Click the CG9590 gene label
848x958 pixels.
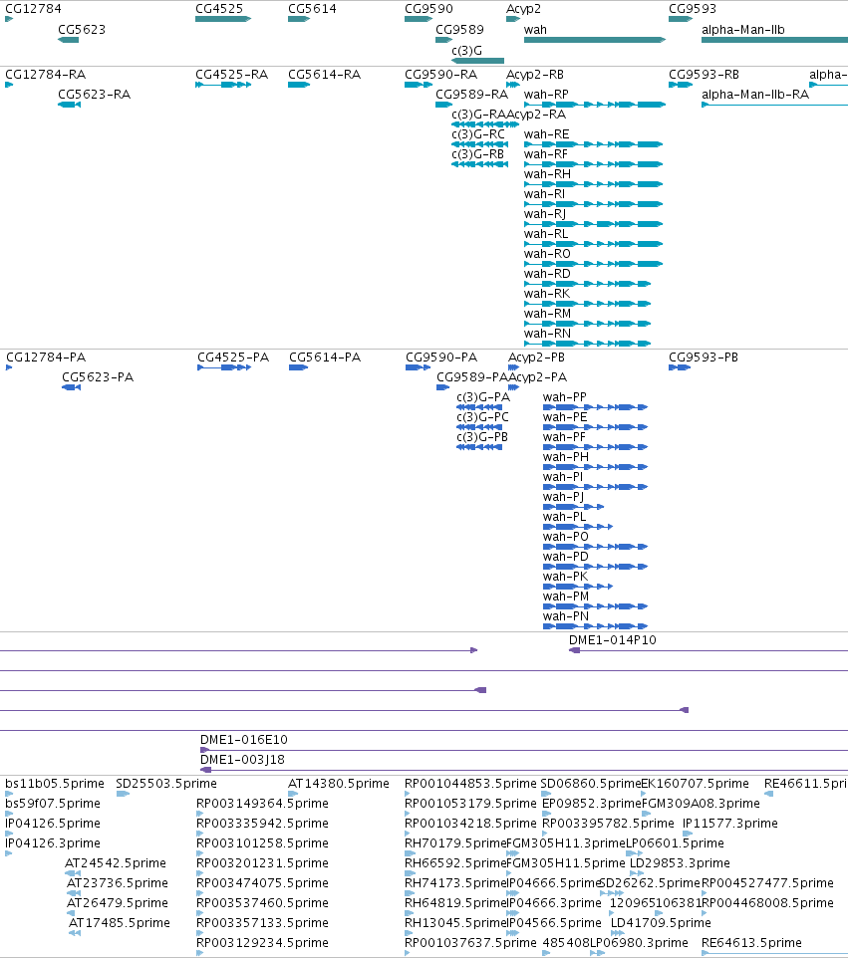point(428,9)
